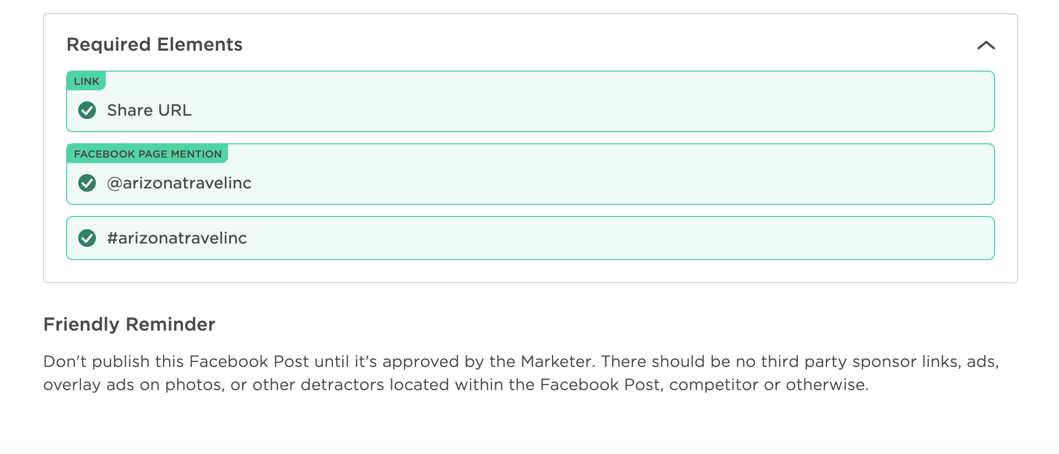Screen dimensions: 1059x454
Task: Click the green checkmark beside Share URL
Action: point(87,110)
